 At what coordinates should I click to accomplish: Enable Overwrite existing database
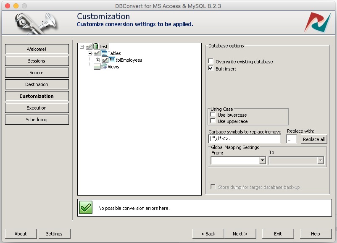pyautogui.click(x=211, y=61)
